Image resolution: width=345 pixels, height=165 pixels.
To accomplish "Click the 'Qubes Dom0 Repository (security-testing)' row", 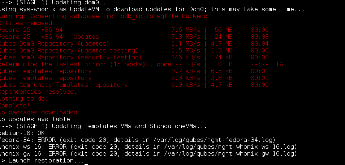I will [134, 57].
